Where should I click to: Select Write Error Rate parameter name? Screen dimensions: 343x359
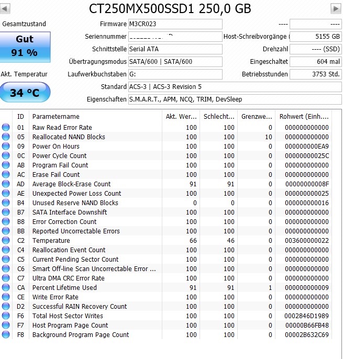point(55,297)
